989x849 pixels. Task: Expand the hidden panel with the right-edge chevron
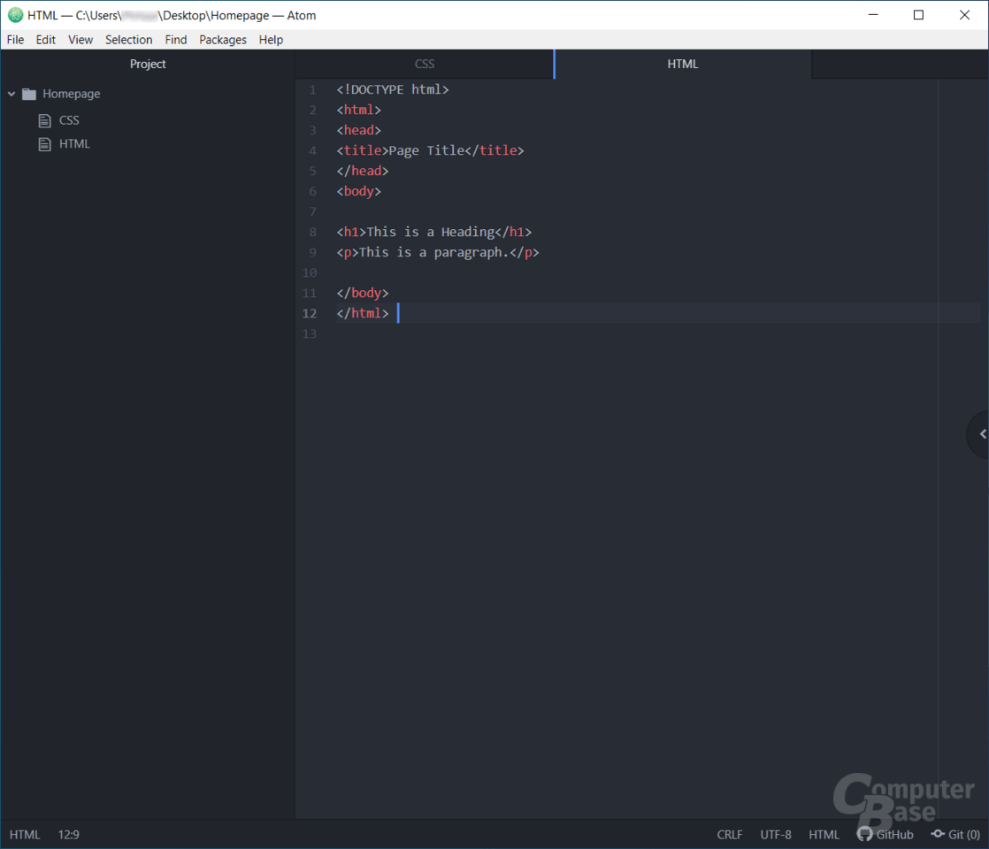tap(982, 433)
